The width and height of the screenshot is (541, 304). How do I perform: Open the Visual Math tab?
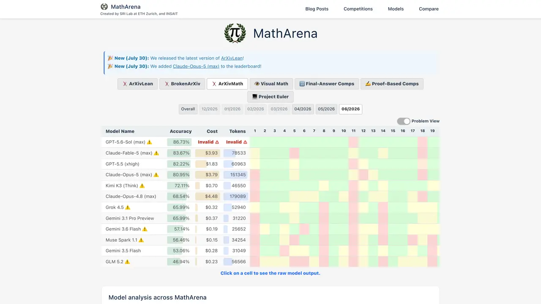point(271,84)
